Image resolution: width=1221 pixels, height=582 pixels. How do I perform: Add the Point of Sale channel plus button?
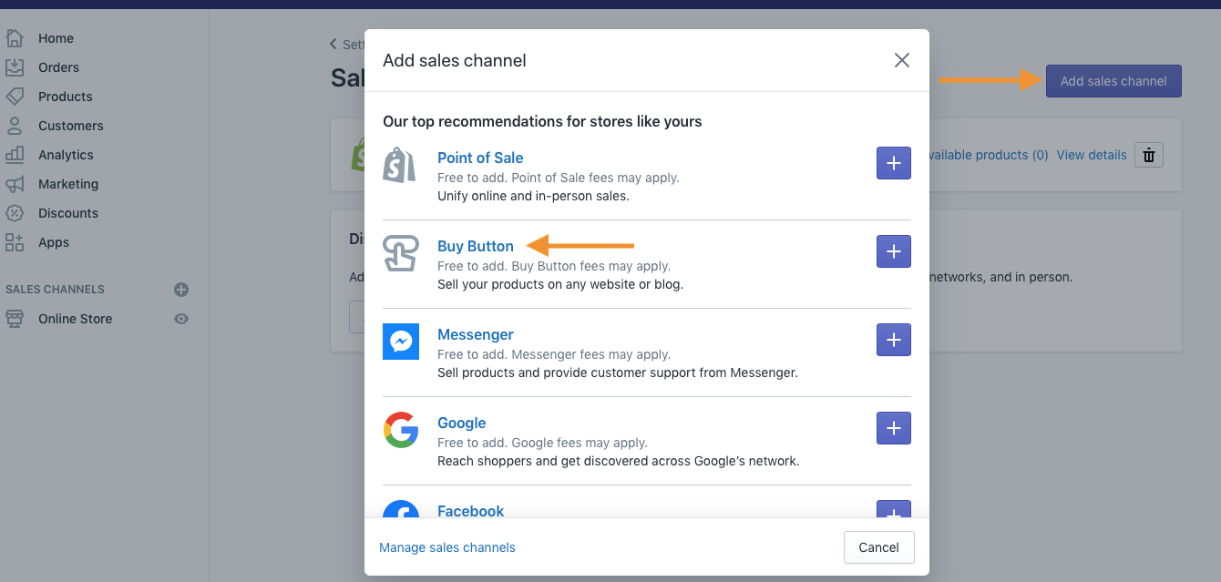pos(893,163)
